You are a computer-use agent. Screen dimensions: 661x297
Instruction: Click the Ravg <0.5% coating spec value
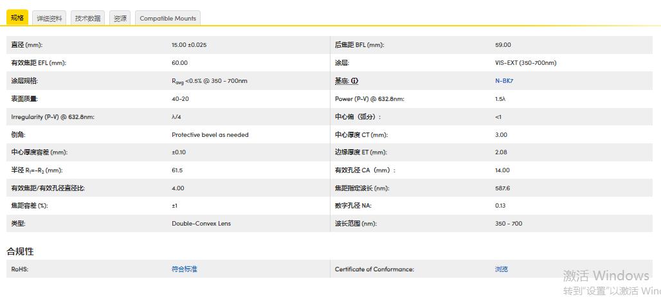(x=209, y=81)
